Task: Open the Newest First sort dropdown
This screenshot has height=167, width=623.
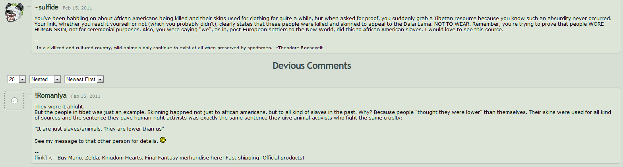Action: pos(84,79)
